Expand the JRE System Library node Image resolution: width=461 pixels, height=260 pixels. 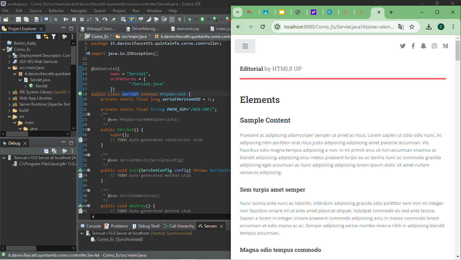tap(9, 92)
